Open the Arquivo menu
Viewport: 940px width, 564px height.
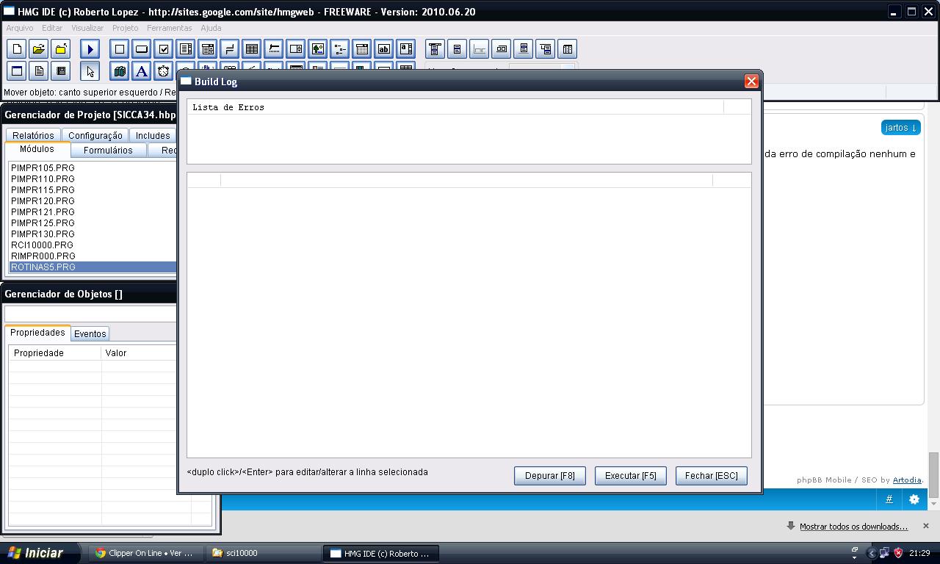click(20, 28)
